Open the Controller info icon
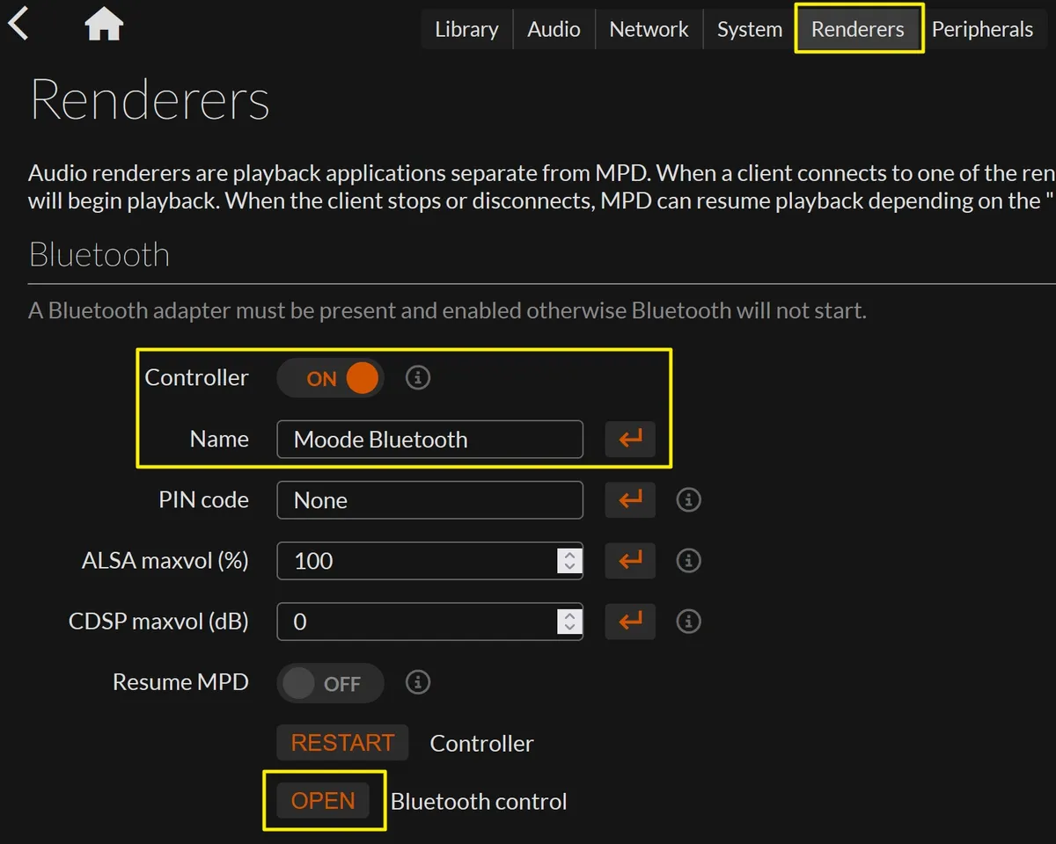Viewport: 1056px width, 844px height. point(418,378)
